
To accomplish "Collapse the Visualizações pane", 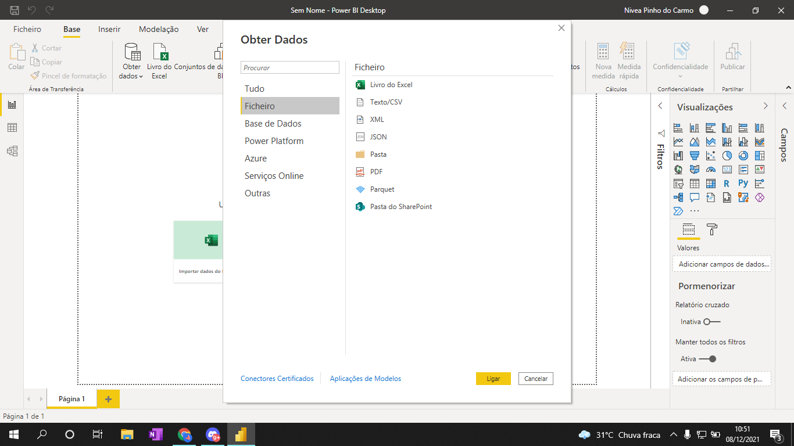I will [x=766, y=106].
